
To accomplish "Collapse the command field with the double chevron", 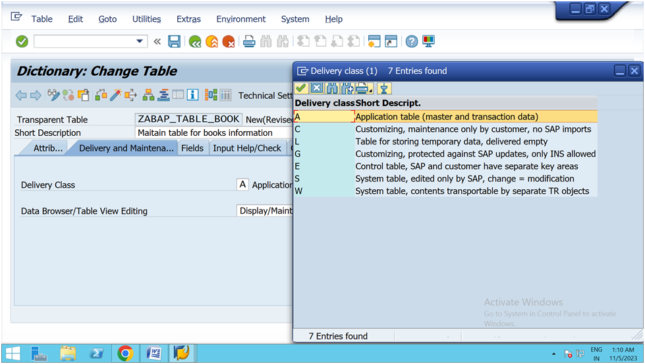I will (x=157, y=41).
